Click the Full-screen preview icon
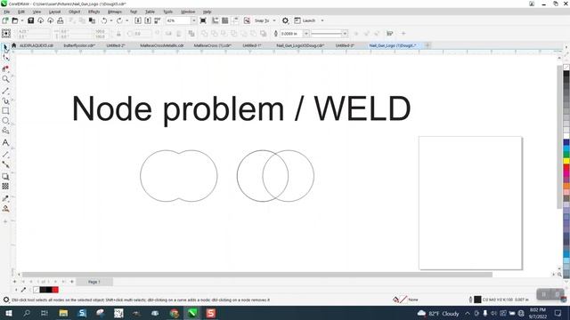Image resolution: width=570 pixels, height=320 pixels. [203, 20]
